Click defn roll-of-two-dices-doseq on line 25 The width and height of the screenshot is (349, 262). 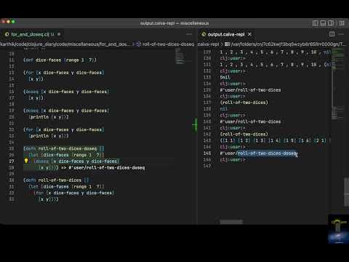[x=64, y=148]
